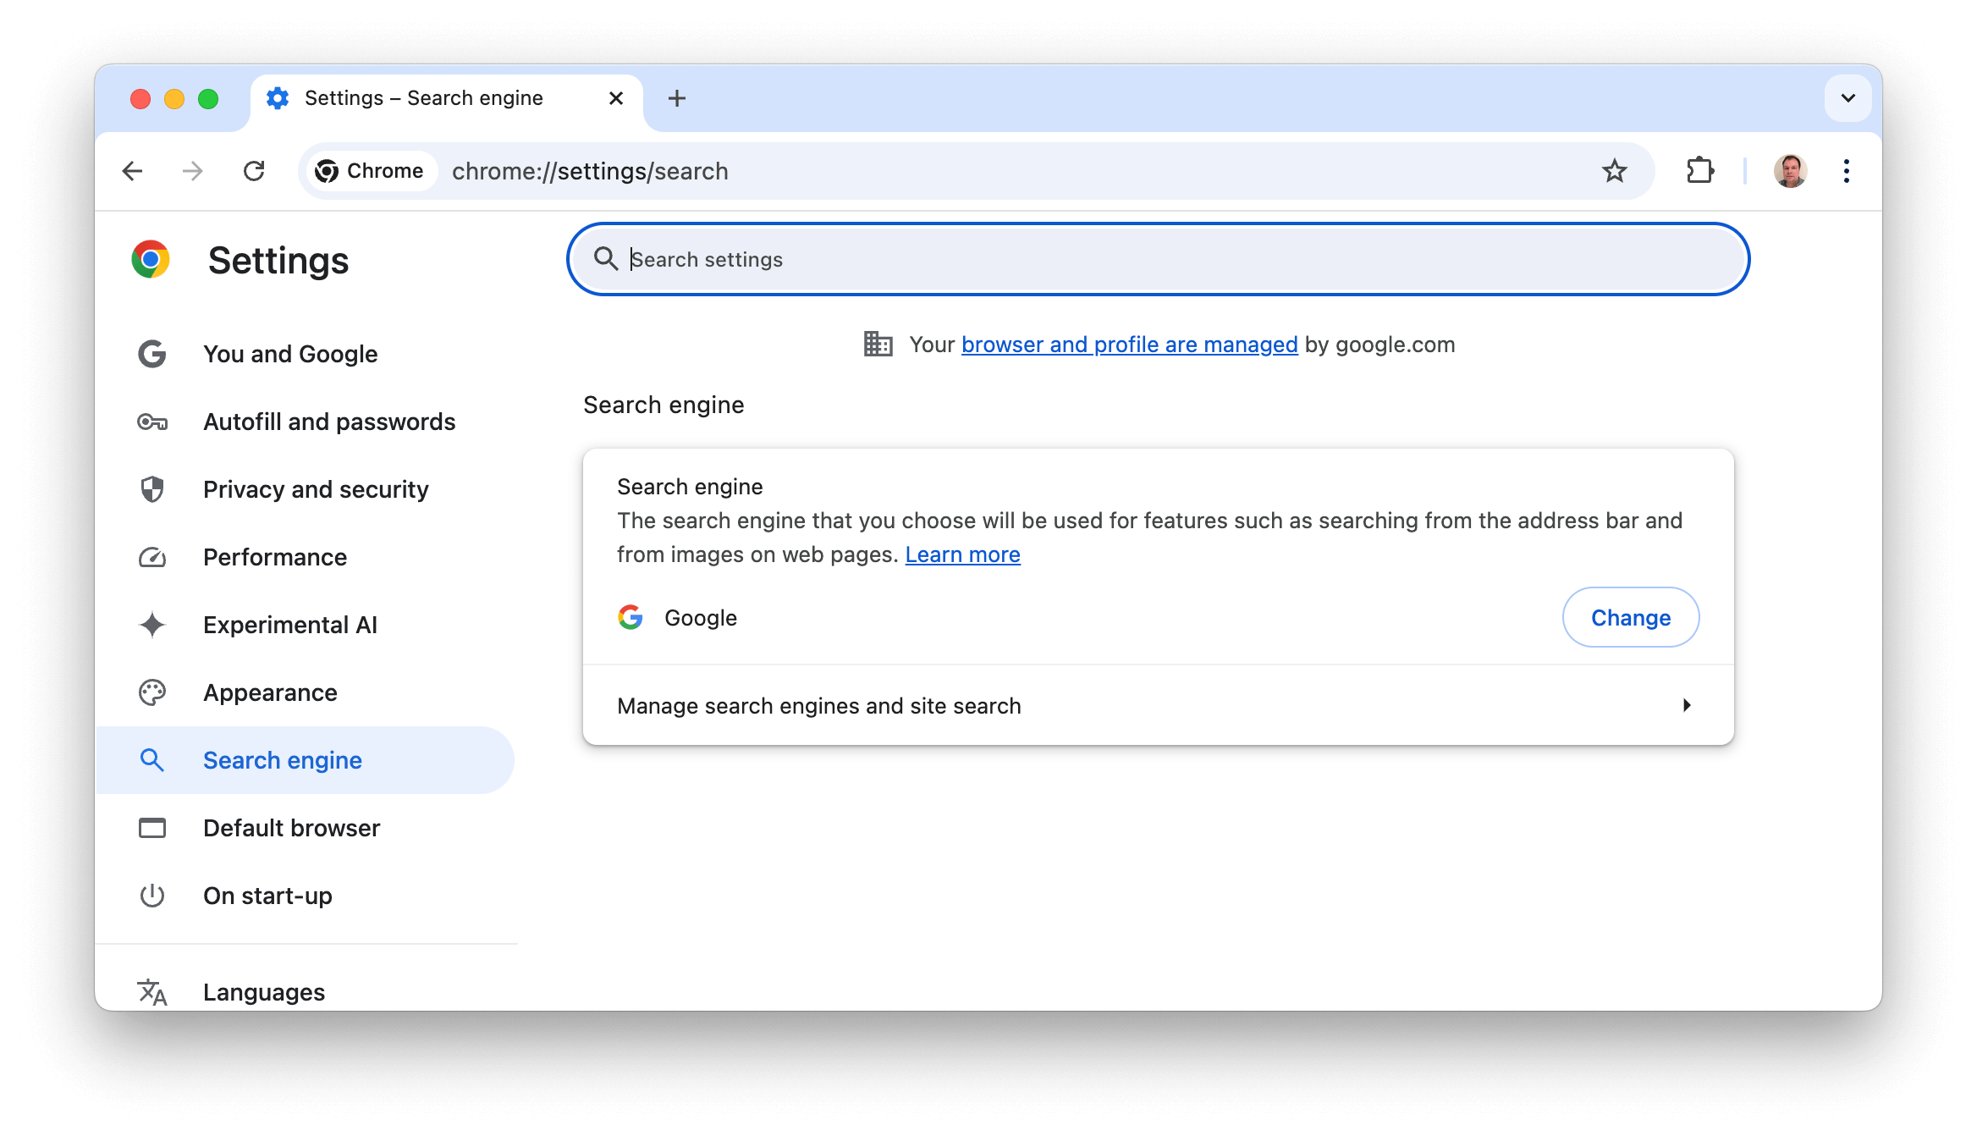Click the back navigation arrow button
Viewport: 1977px width, 1136px height.
tap(130, 171)
